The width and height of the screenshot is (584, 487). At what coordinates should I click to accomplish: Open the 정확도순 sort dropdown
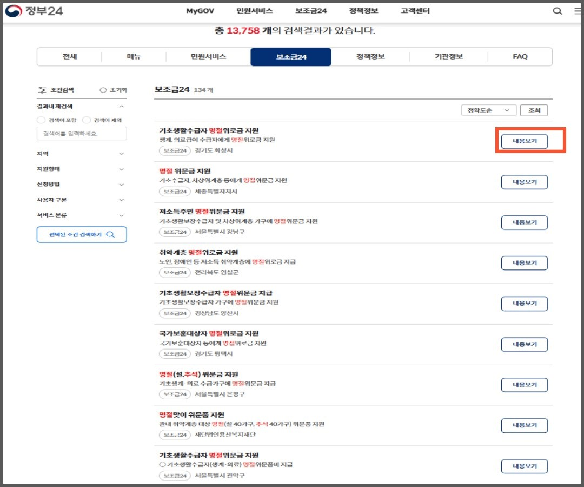point(489,110)
